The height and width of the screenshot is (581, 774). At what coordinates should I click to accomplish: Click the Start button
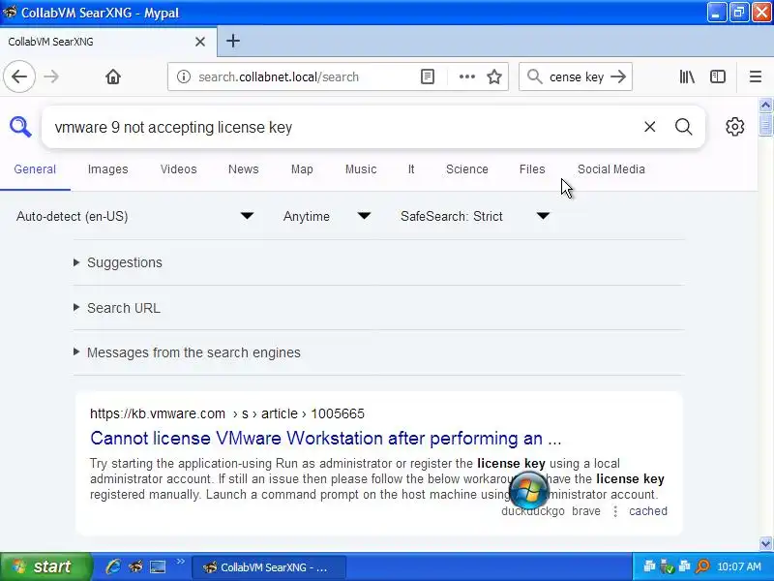click(45, 566)
